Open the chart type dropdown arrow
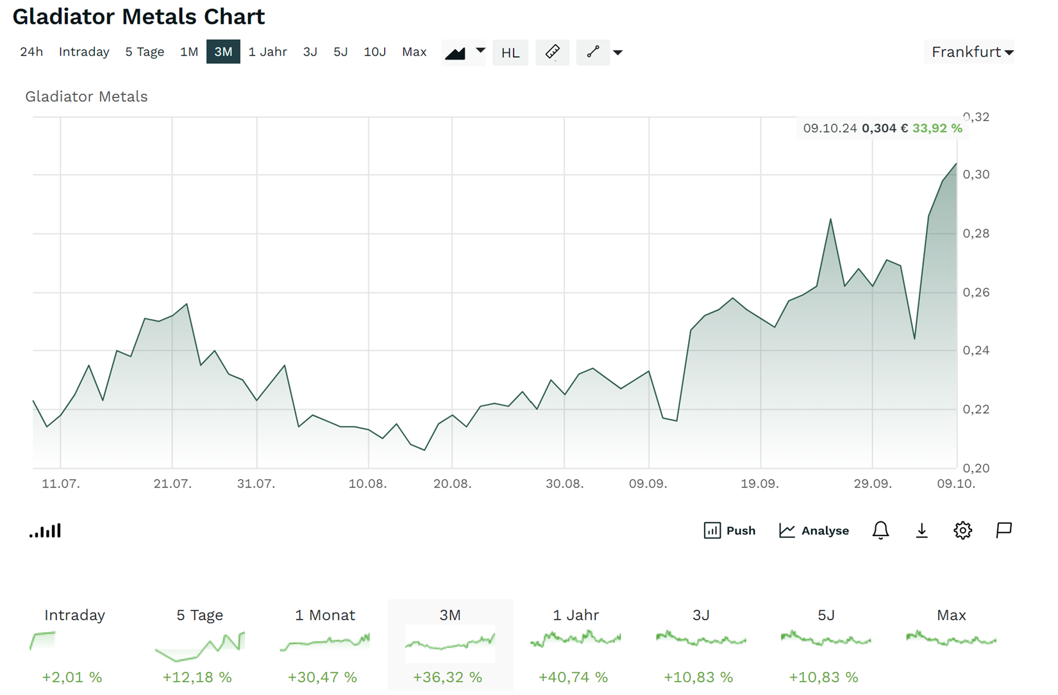The image size is (1058, 695). pyautogui.click(x=480, y=51)
